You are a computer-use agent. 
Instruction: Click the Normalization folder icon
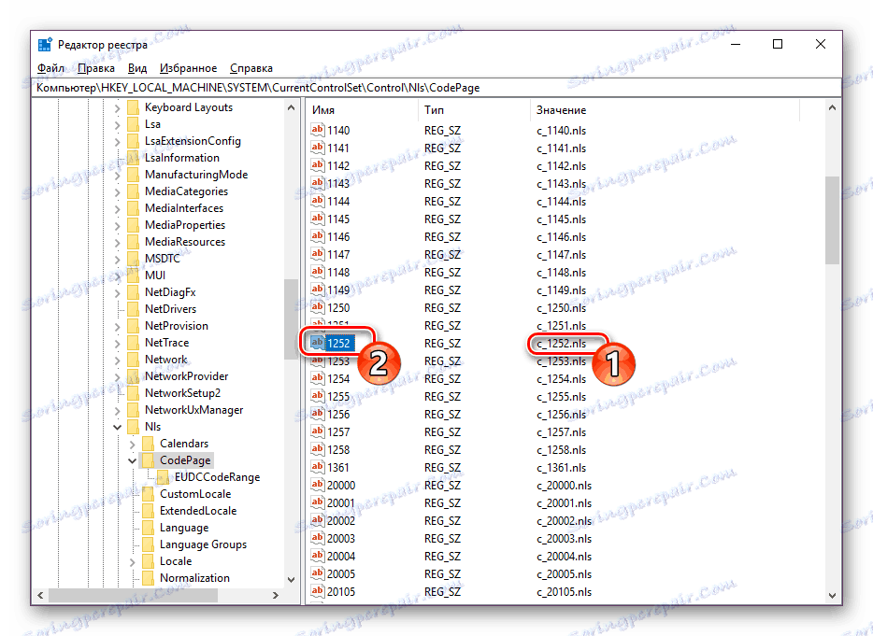click(x=148, y=578)
